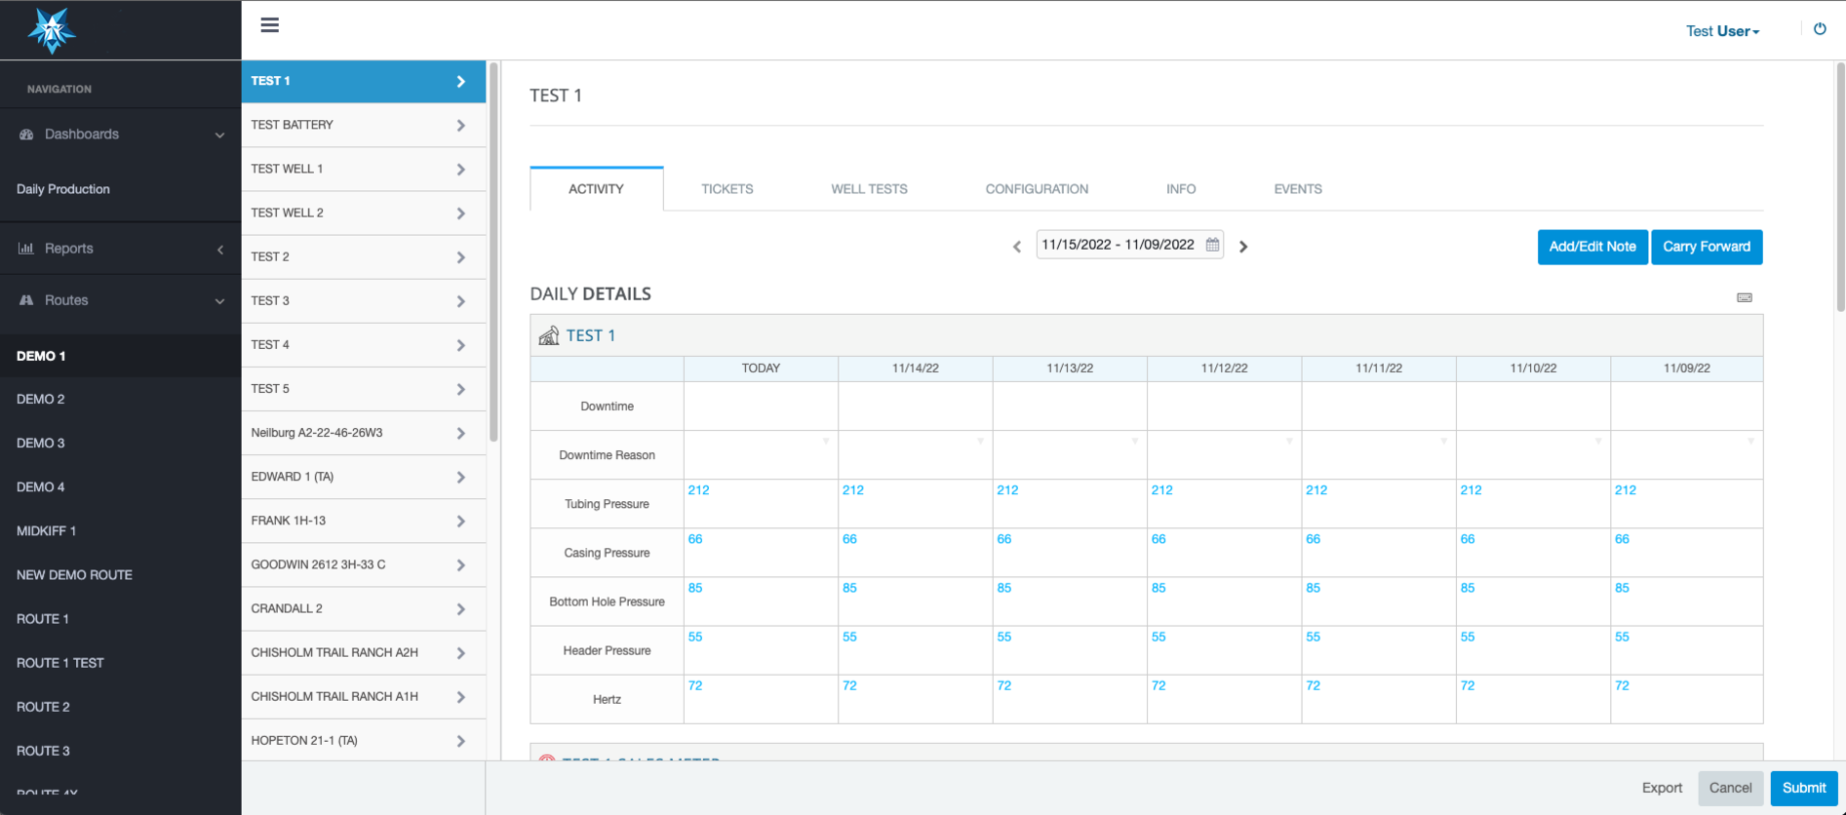Image resolution: width=1846 pixels, height=815 pixels.
Task: Toggle the hamburger menu icon
Action: [x=270, y=25]
